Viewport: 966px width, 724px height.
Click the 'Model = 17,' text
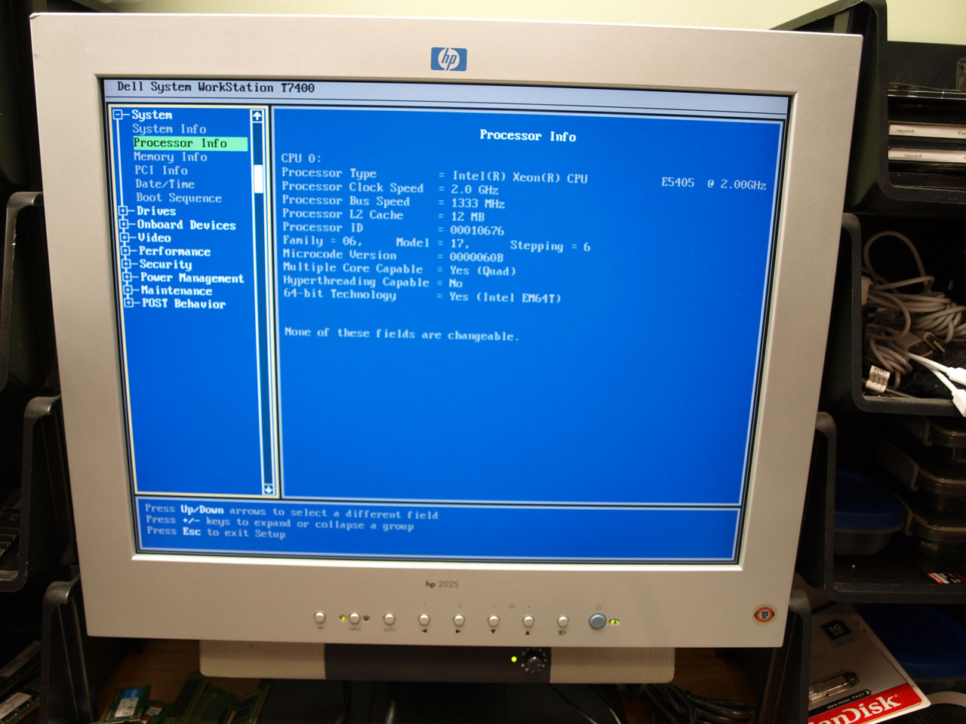(x=432, y=243)
